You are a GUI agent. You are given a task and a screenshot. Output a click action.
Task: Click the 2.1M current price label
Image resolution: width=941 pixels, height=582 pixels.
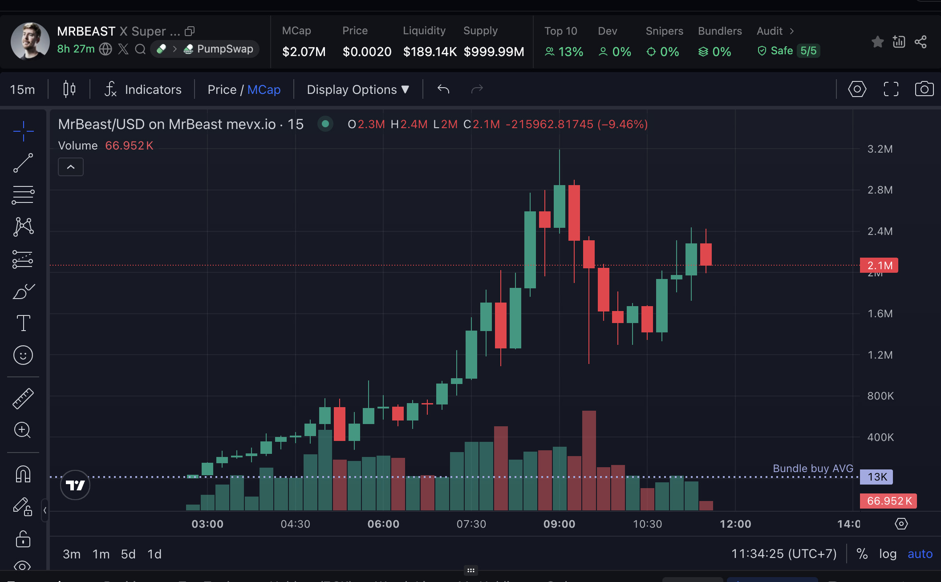pos(879,266)
